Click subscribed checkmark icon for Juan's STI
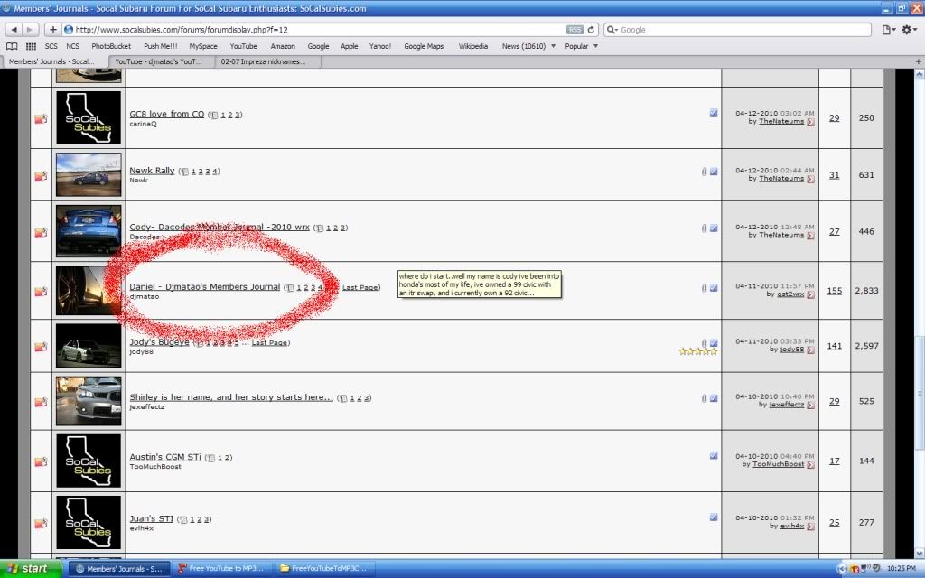925x578 pixels. coord(714,517)
